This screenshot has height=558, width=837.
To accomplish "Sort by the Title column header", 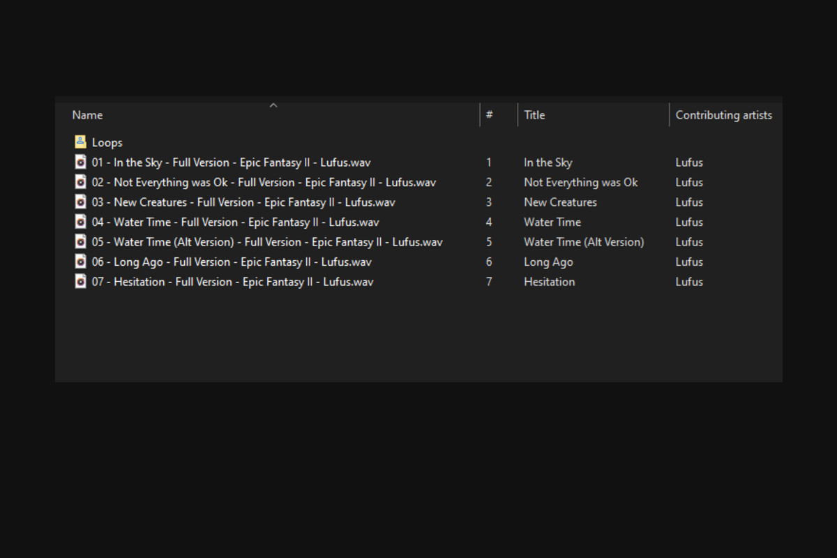I will (x=534, y=115).
